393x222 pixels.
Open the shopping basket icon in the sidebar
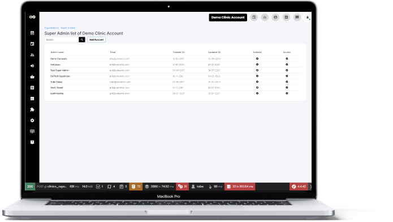click(32, 77)
